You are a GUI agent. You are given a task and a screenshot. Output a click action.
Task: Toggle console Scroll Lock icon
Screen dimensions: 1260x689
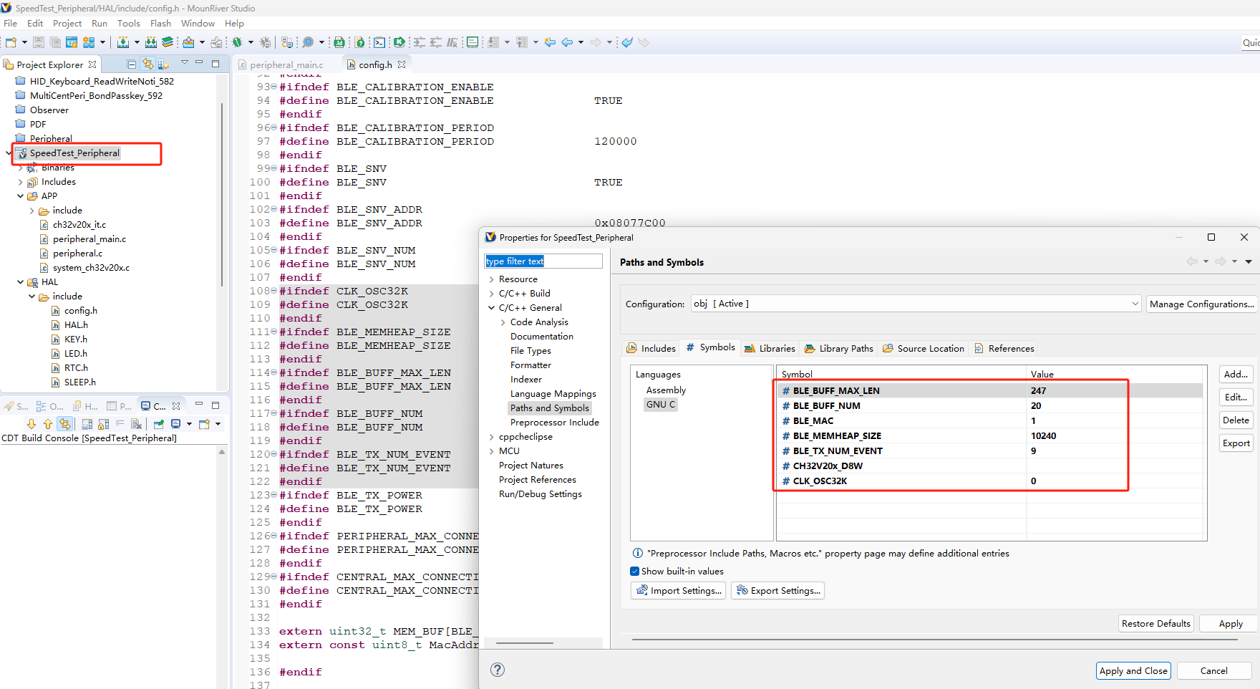[104, 424]
